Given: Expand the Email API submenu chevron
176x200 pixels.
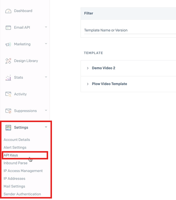Looking at the screenshot, I should [46, 27].
